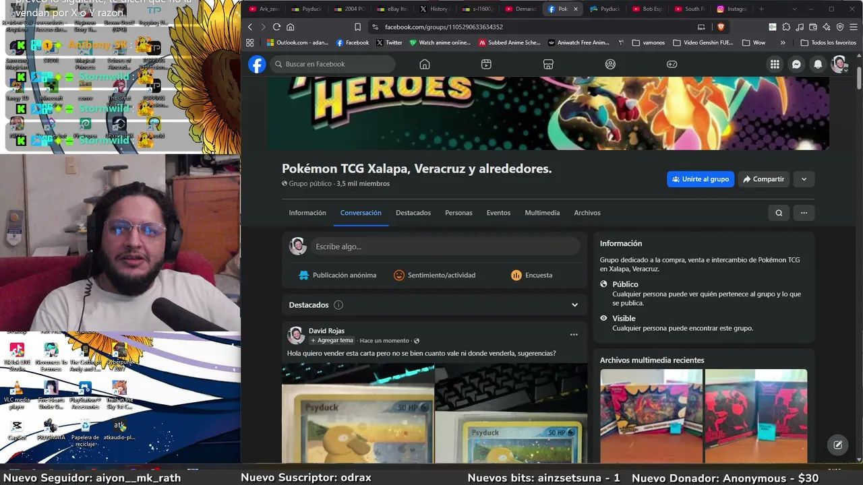863x485 pixels.
Task: Click the Buscar en Facebook search field
Action: (x=332, y=64)
